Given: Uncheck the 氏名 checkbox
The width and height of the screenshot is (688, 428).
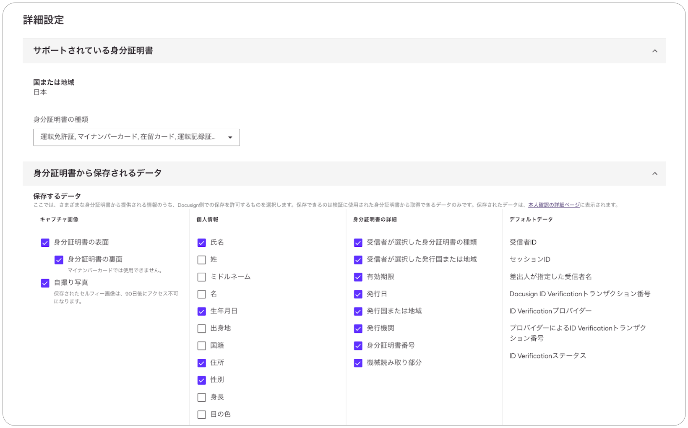Looking at the screenshot, I should click(x=202, y=243).
